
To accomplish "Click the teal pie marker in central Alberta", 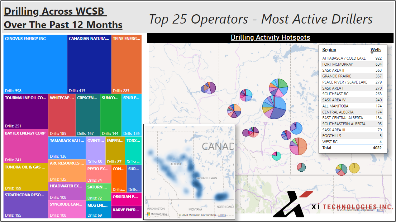I will coord(277,156).
